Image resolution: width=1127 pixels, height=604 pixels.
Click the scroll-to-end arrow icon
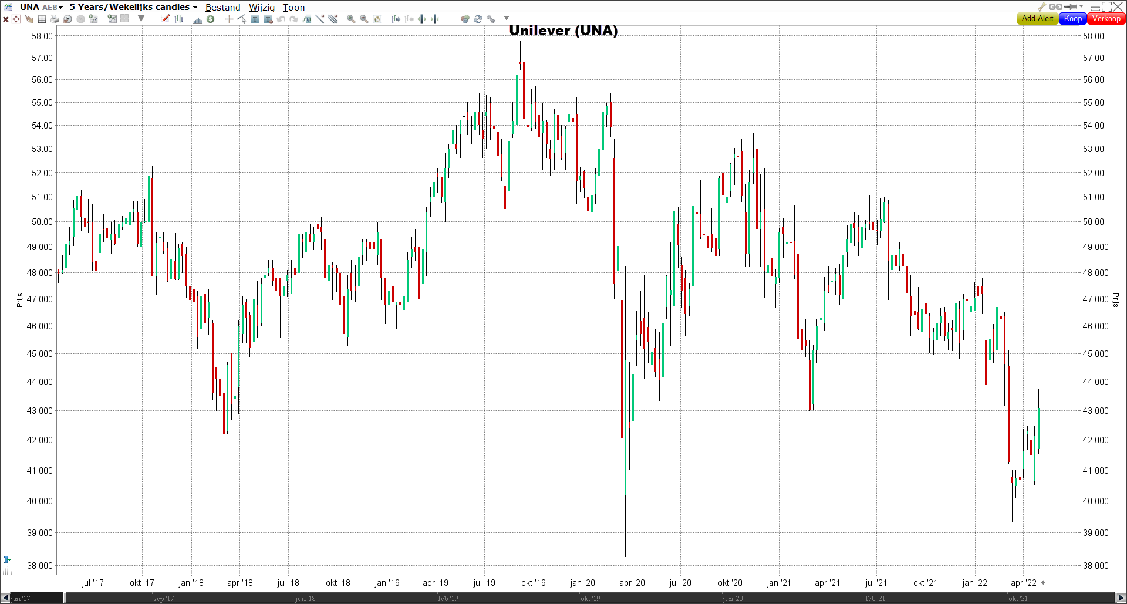pyautogui.click(x=396, y=19)
